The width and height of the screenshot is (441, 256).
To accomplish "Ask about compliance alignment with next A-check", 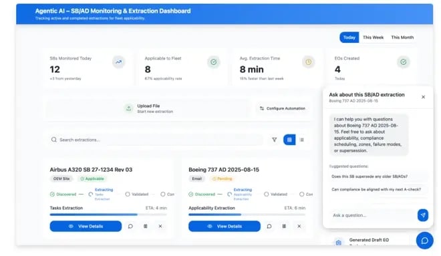I will click(x=378, y=190).
